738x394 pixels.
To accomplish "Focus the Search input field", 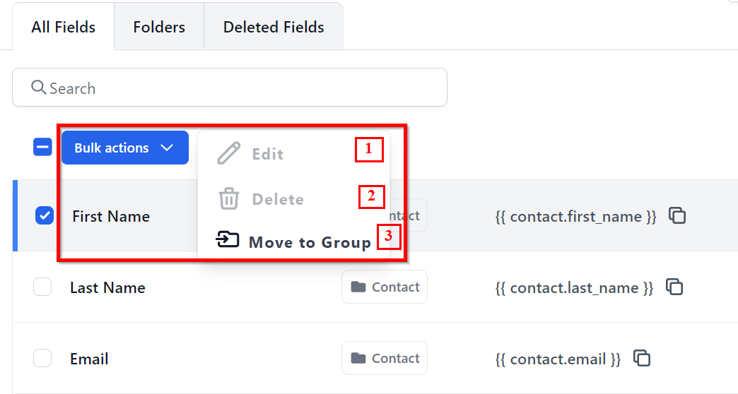I will pyautogui.click(x=240, y=88).
